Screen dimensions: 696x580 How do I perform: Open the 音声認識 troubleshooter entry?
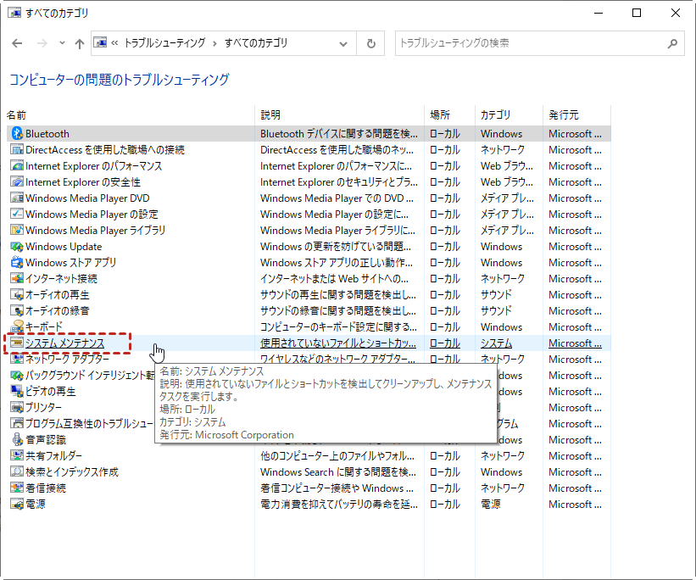click(x=46, y=439)
